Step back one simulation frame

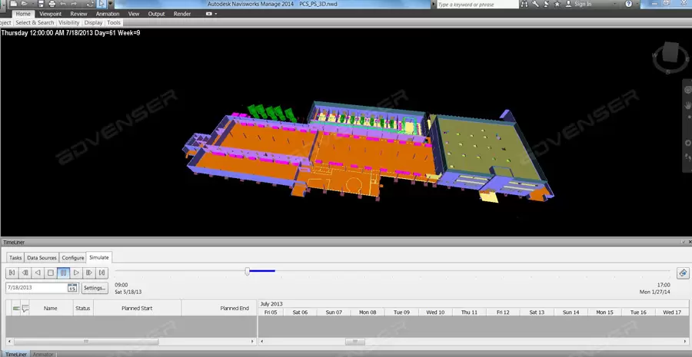(25, 273)
